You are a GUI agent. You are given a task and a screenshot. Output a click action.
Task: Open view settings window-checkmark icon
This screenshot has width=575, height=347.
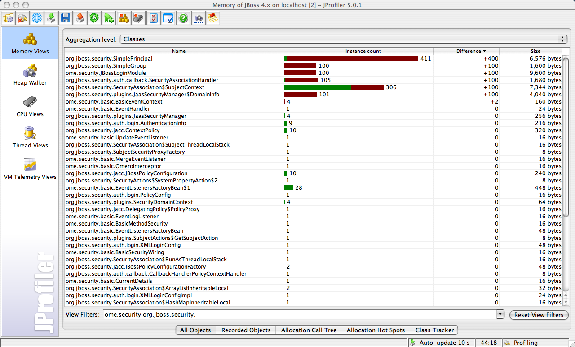(x=168, y=18)
